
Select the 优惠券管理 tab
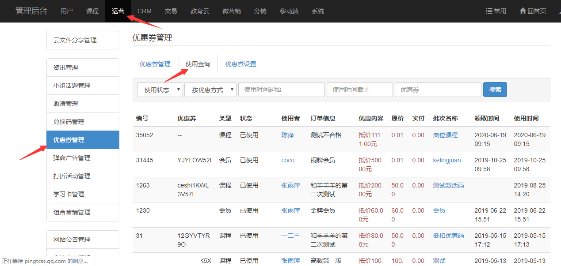pos(155,64)
